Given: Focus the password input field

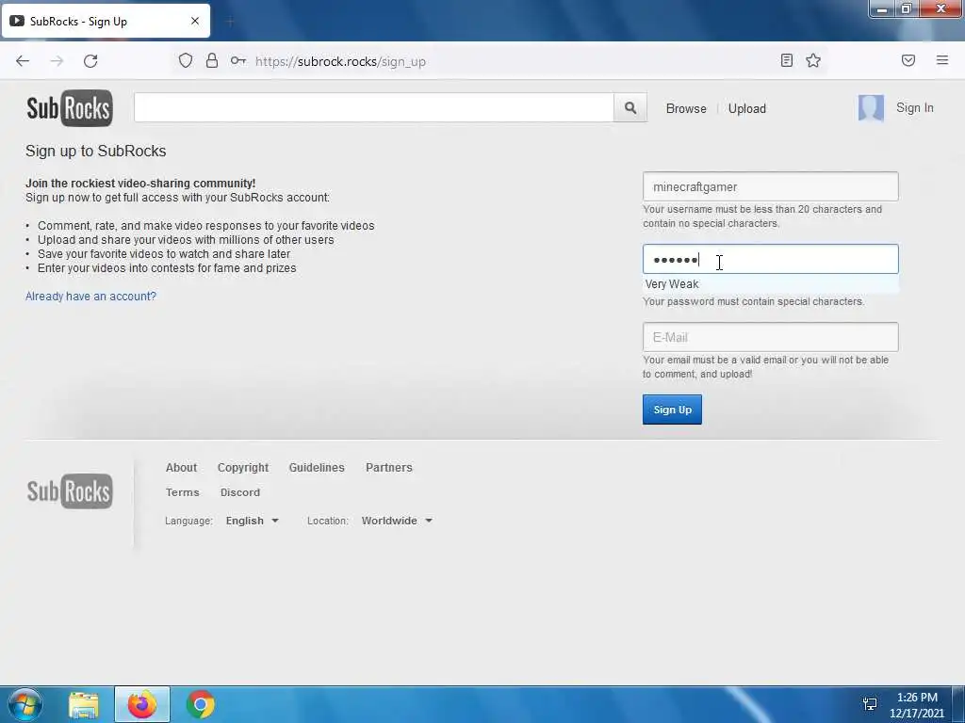Looking at the screenshot, I should click(x=771, y=259).
